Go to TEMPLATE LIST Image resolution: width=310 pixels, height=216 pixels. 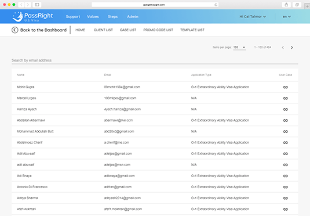(192, 30)
